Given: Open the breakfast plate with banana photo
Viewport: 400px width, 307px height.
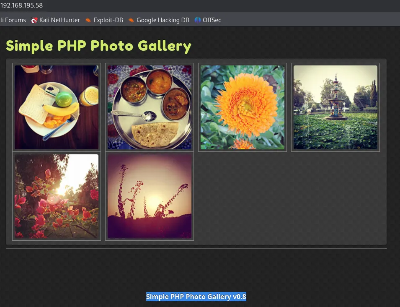Looking at the screenshot, I should click(x=57, y=107).
